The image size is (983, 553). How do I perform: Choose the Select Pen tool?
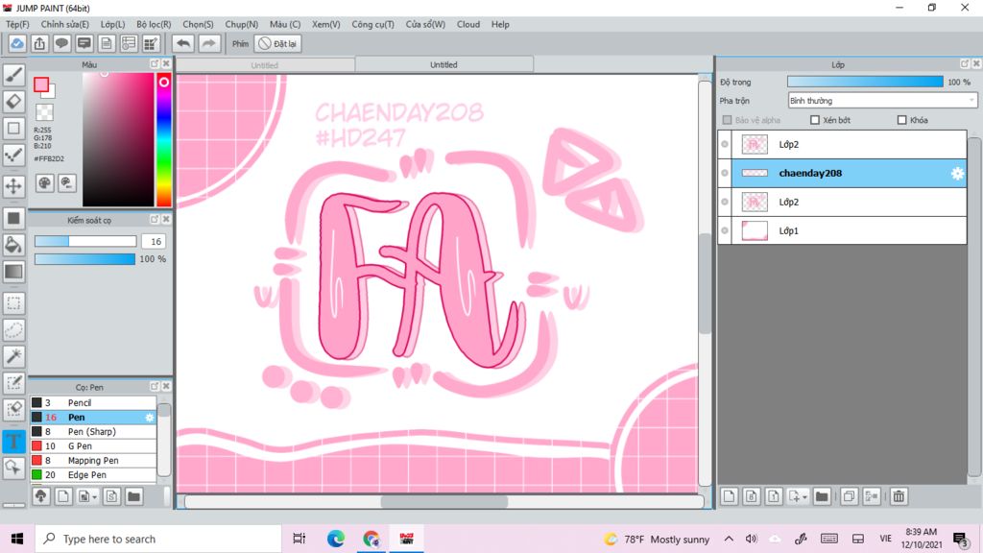(13, 382)
